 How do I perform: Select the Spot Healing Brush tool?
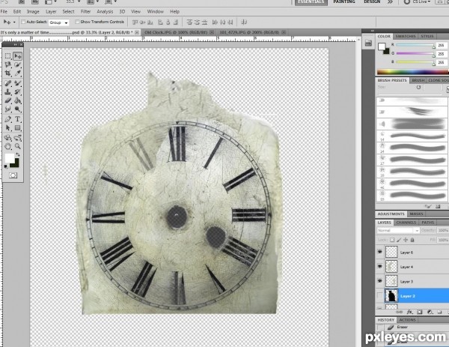[7, 83]
